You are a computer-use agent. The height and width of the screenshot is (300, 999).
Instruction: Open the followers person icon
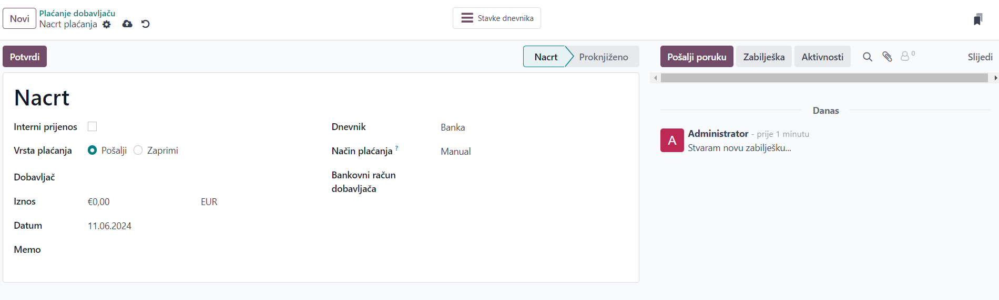[x=906, y=56]
